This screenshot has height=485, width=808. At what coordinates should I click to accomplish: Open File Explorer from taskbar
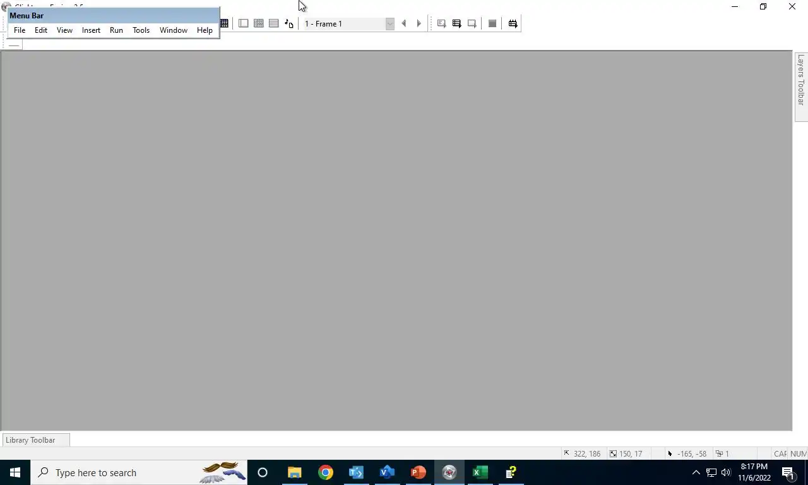click(x=294, y=472)
